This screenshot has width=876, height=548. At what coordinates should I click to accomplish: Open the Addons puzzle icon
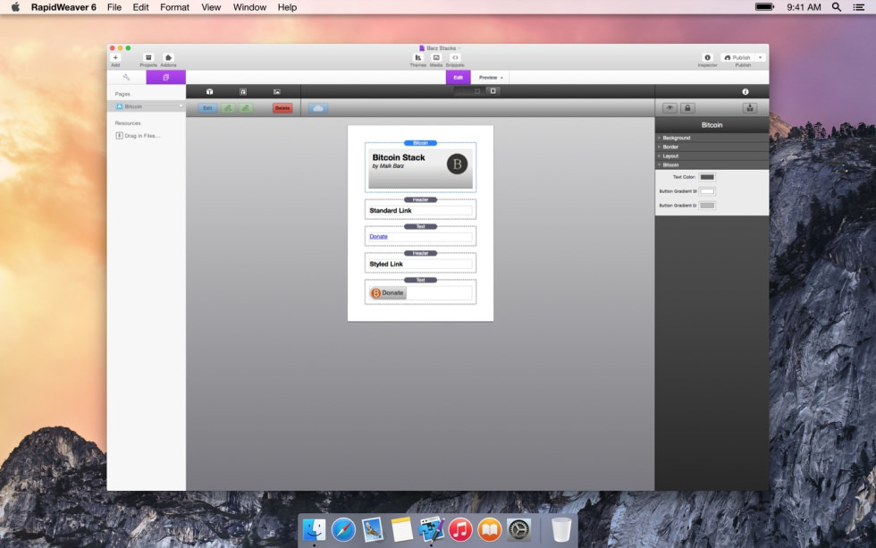(168, 57)
